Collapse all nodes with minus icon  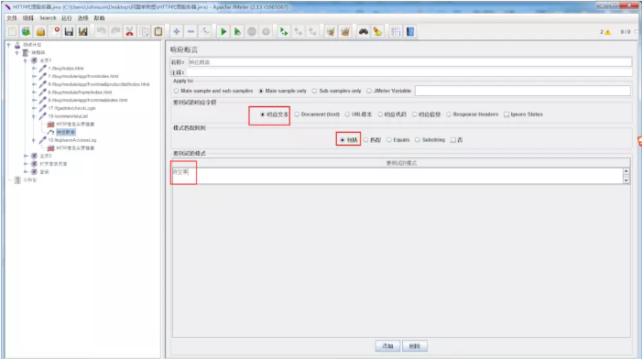(x=190, y=31)
